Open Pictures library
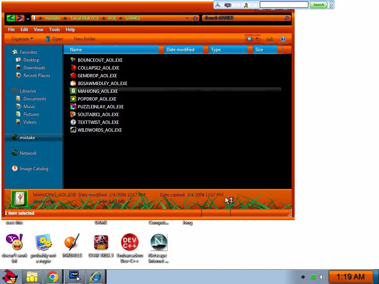379x284 pixels. pyautogui.click(x=31, y=114)
